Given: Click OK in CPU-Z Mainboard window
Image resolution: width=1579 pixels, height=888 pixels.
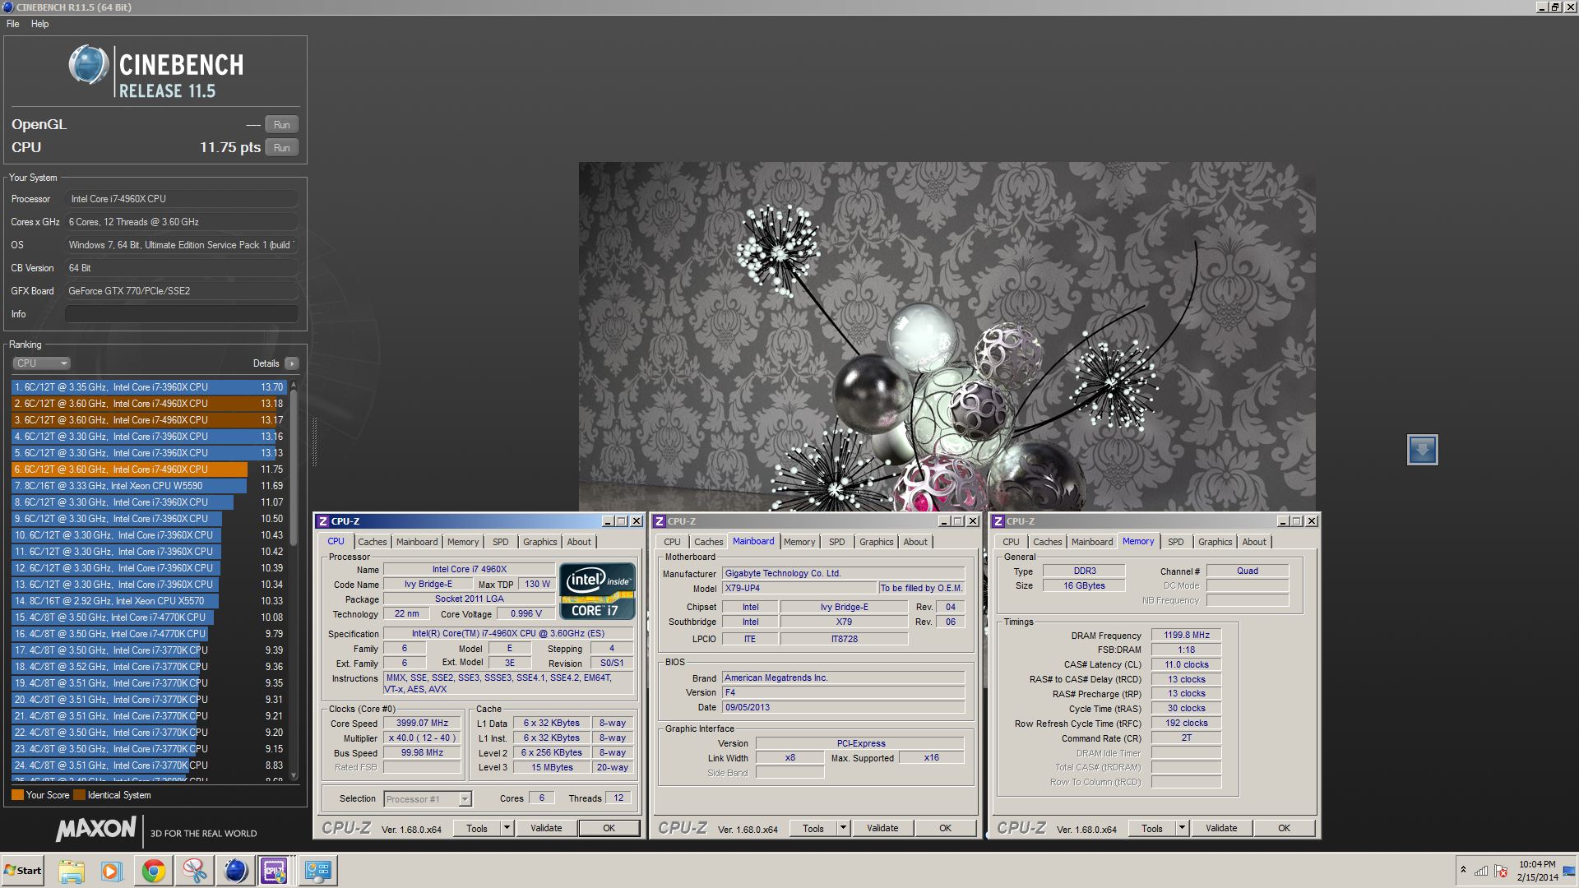Looking at the screenshot, I should tap(945, 828).
